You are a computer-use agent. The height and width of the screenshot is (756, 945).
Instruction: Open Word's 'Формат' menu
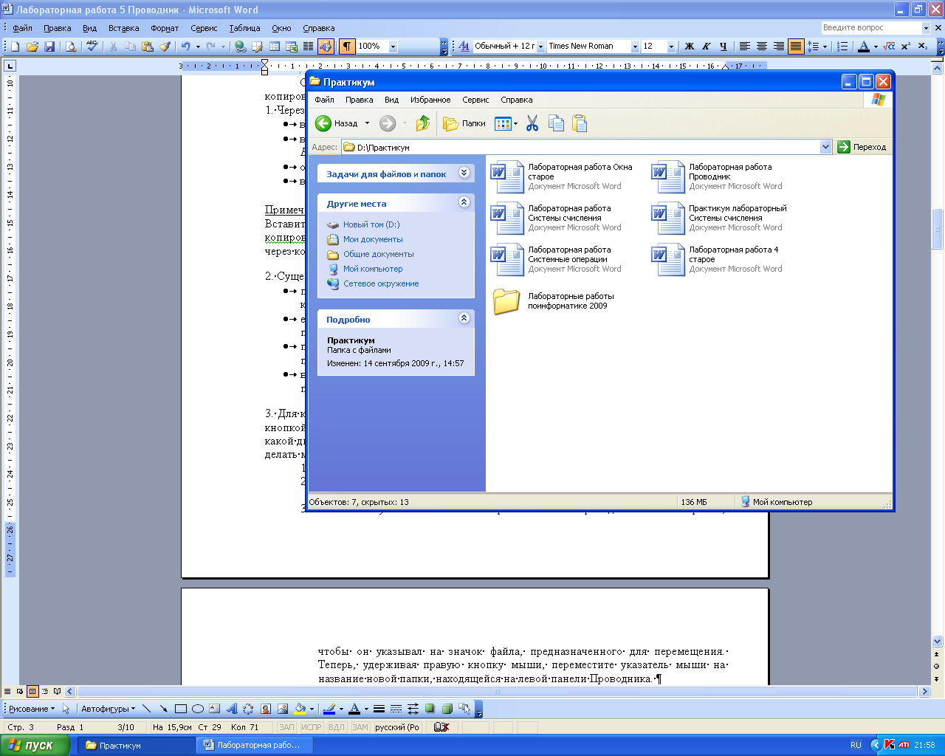point(165,28)
